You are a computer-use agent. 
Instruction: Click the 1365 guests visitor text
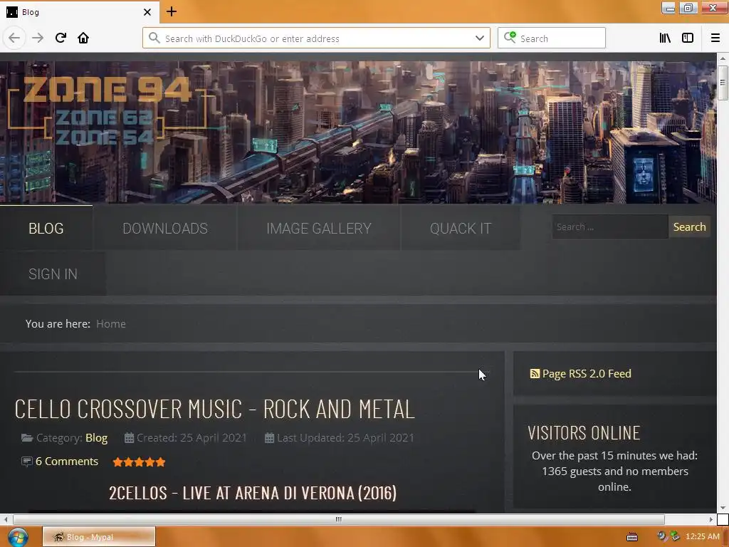coord(614,472)
